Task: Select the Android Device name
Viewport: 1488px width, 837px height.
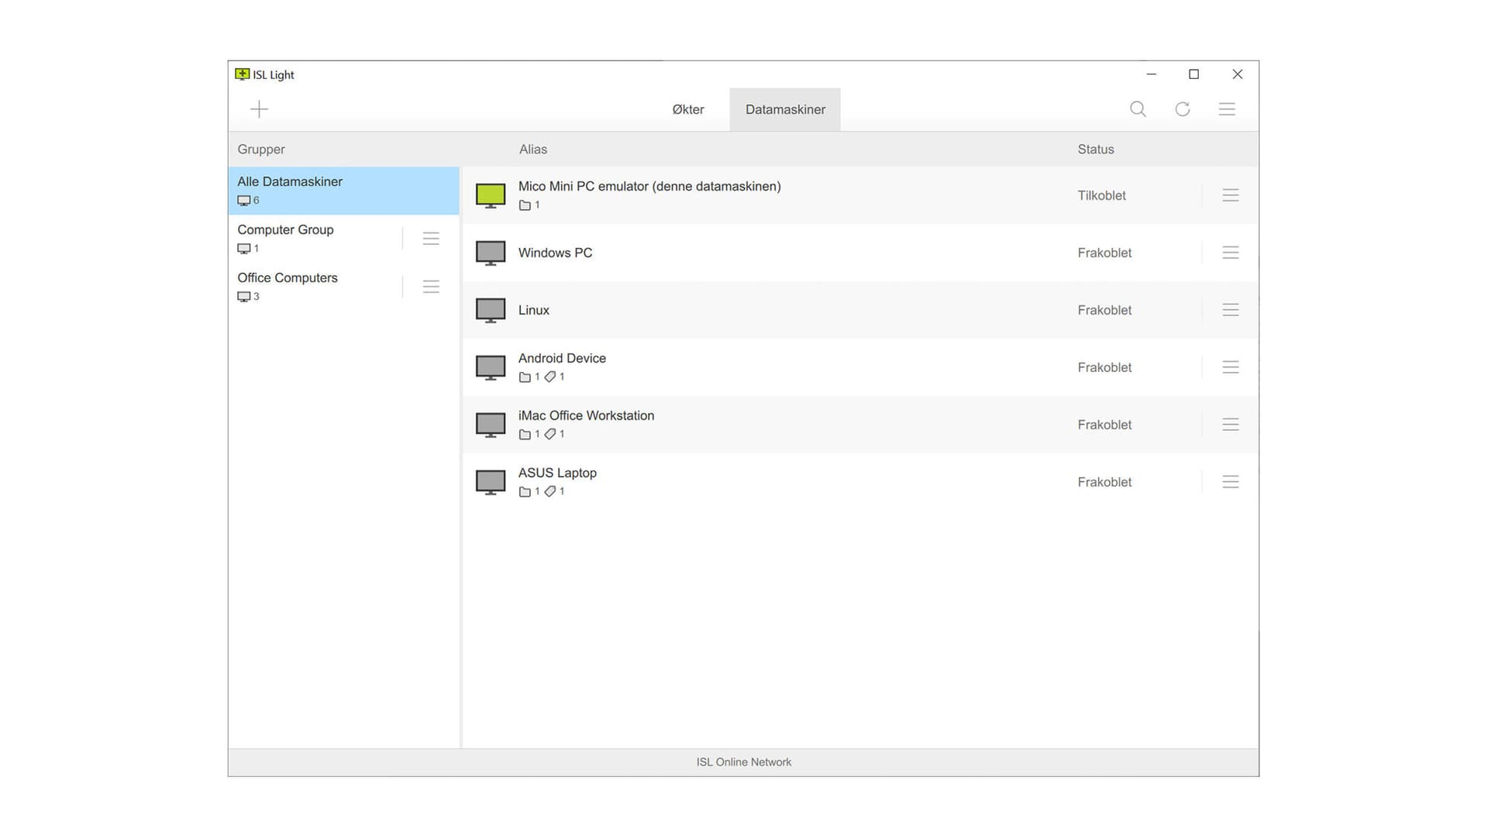Action: [x=562, y=359]
